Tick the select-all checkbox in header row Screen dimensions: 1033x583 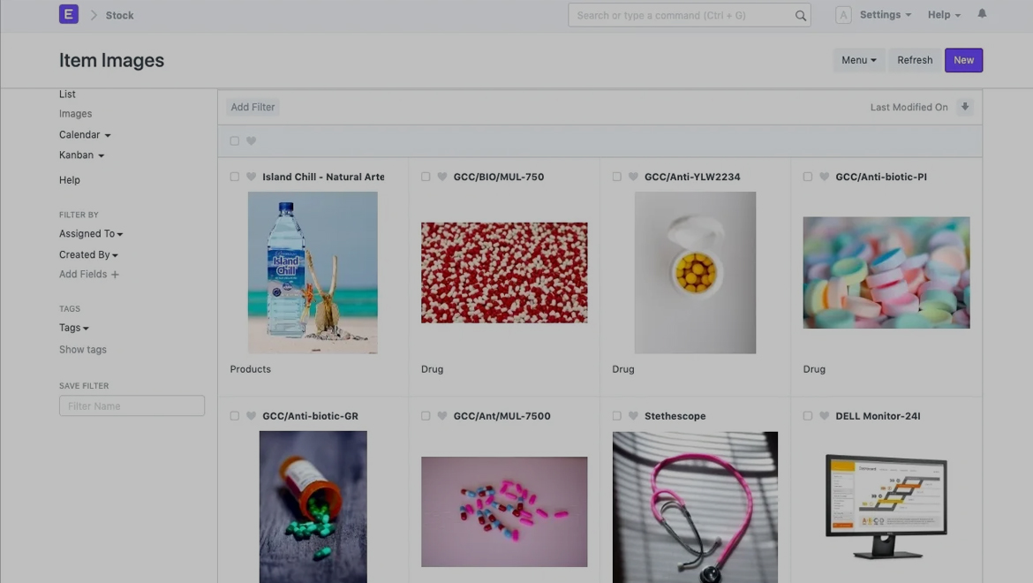[x=234, y=141]
